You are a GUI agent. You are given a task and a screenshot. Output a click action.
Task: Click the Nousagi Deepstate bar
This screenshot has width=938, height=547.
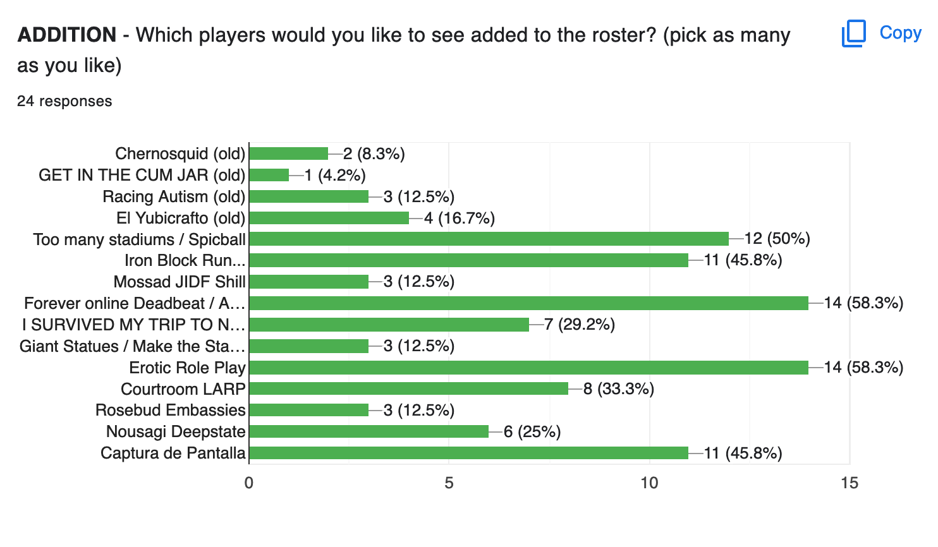click(x=369, y=431)
